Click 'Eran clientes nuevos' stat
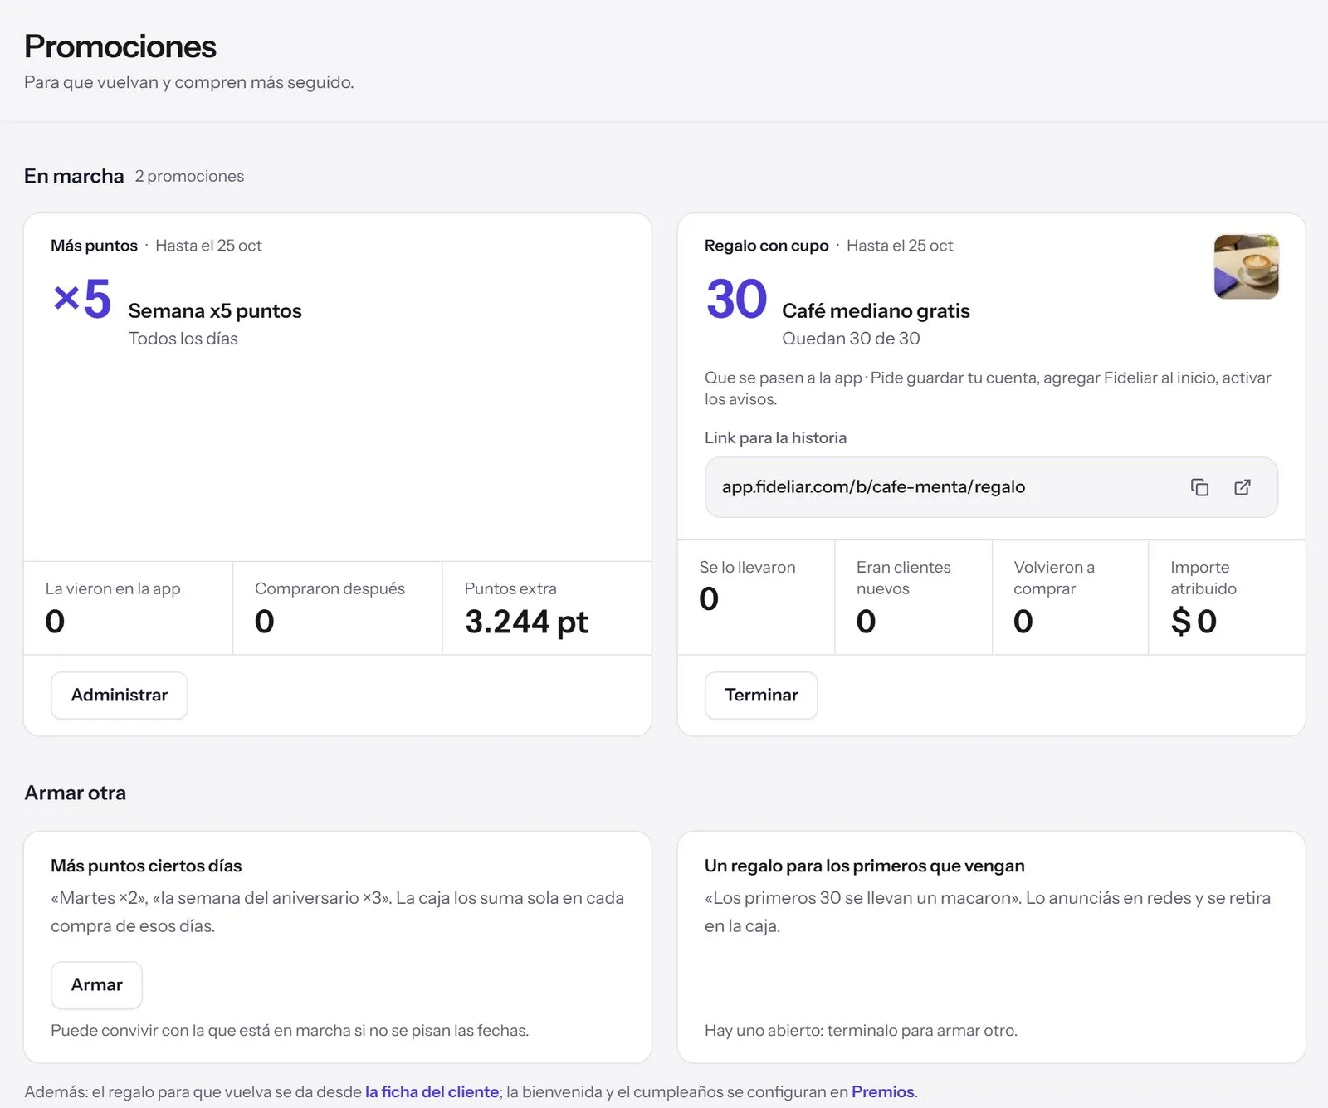1328x1108 pixels. tap(913, 598)
